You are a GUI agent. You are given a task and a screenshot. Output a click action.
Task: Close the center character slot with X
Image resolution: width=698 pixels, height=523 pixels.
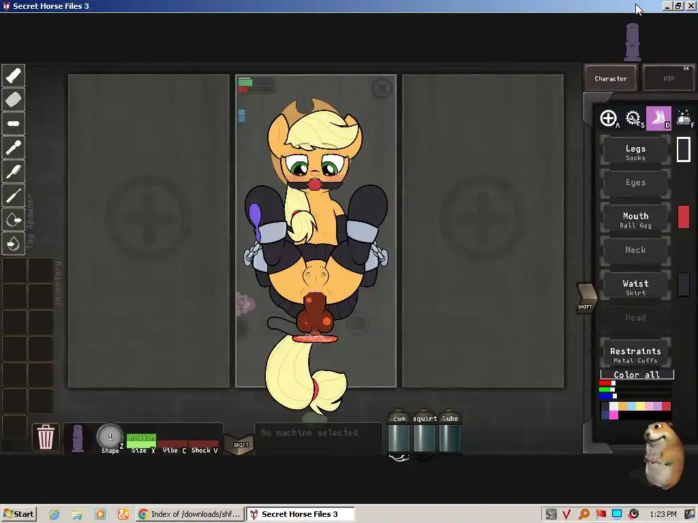pos(382,89)
